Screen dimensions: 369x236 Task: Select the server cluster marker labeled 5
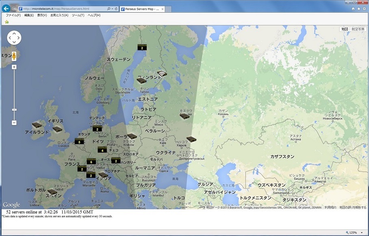click(x=80, y=141)
